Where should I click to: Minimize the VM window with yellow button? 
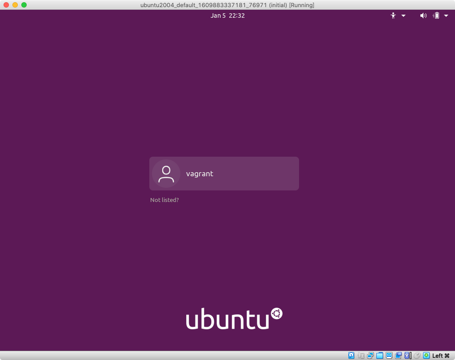click(x=15, y=5)
